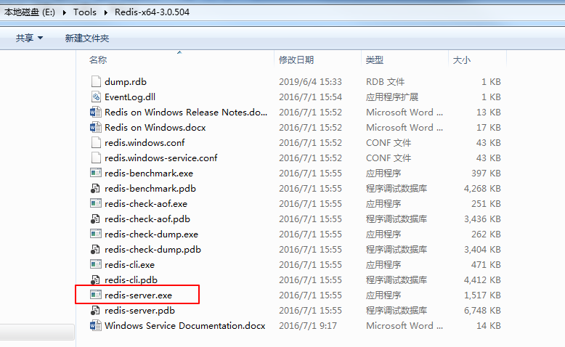The width and height of the screenshot is (565, 347).
Task: Click the Redis on Windows.docx Word icon
Action: pyautogui.click(x=95, y=127)
